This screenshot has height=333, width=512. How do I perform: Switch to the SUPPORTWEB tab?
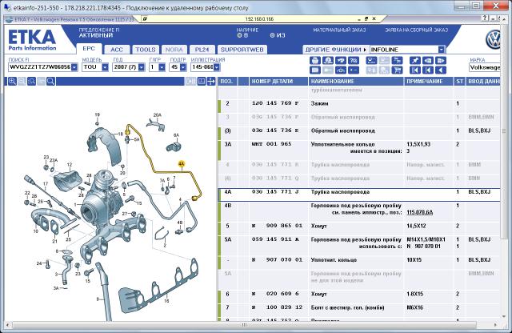[x=242, y=50]
